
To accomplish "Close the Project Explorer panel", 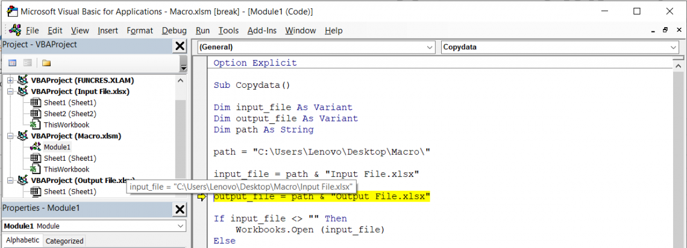I will pyautogui.click(x=180, y=46).
